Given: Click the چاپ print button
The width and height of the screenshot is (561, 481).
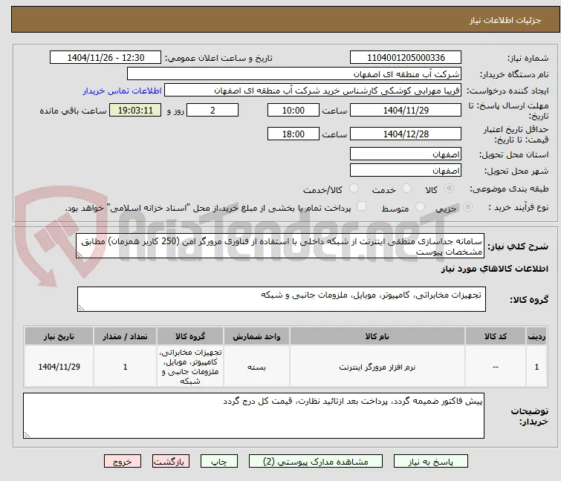Looking at the screenshot, I should click(x=218, y=462).
